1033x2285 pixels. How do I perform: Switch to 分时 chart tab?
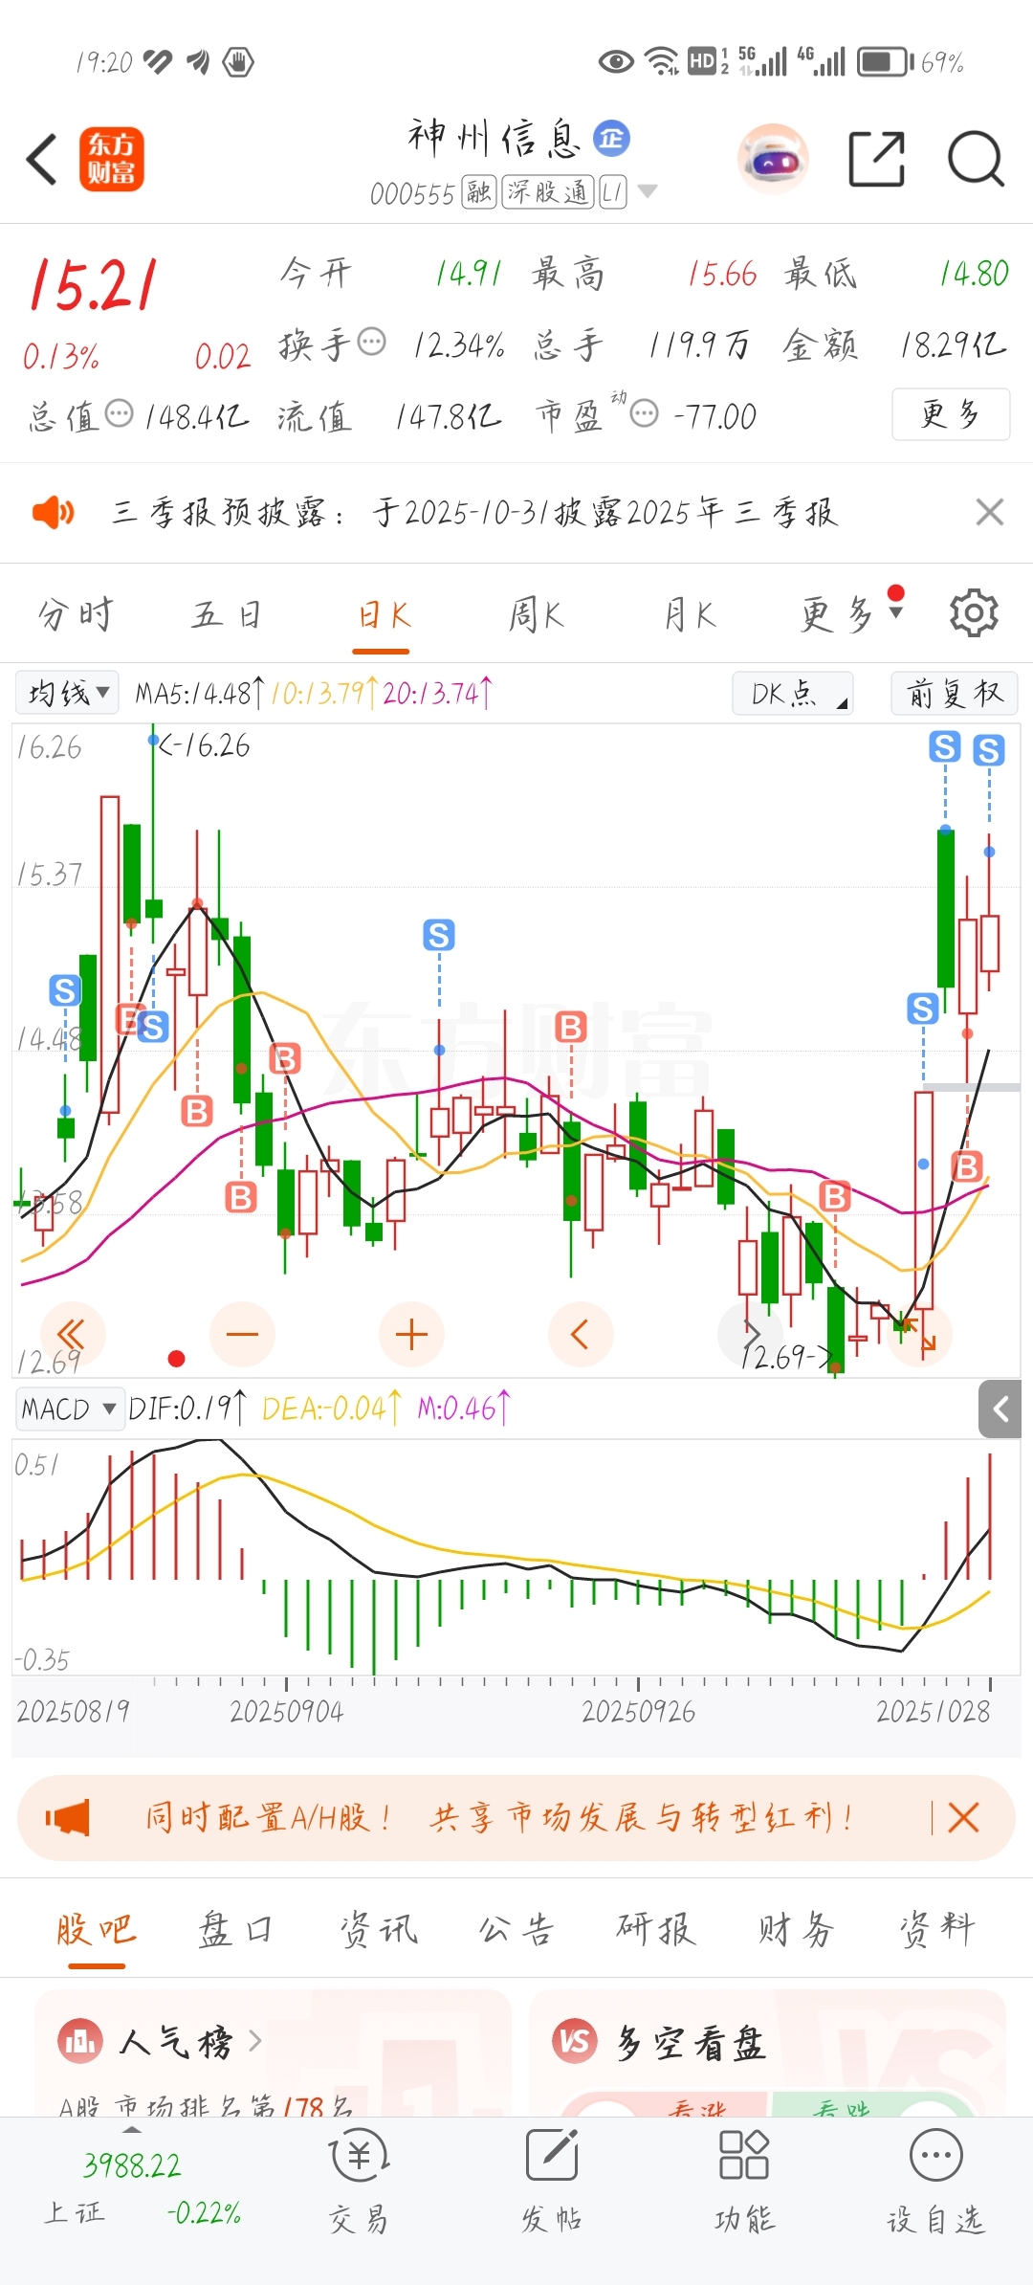(x=76, y=614)
